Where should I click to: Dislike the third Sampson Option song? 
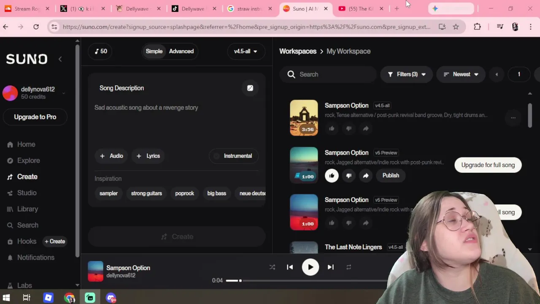tap(349, 223)
